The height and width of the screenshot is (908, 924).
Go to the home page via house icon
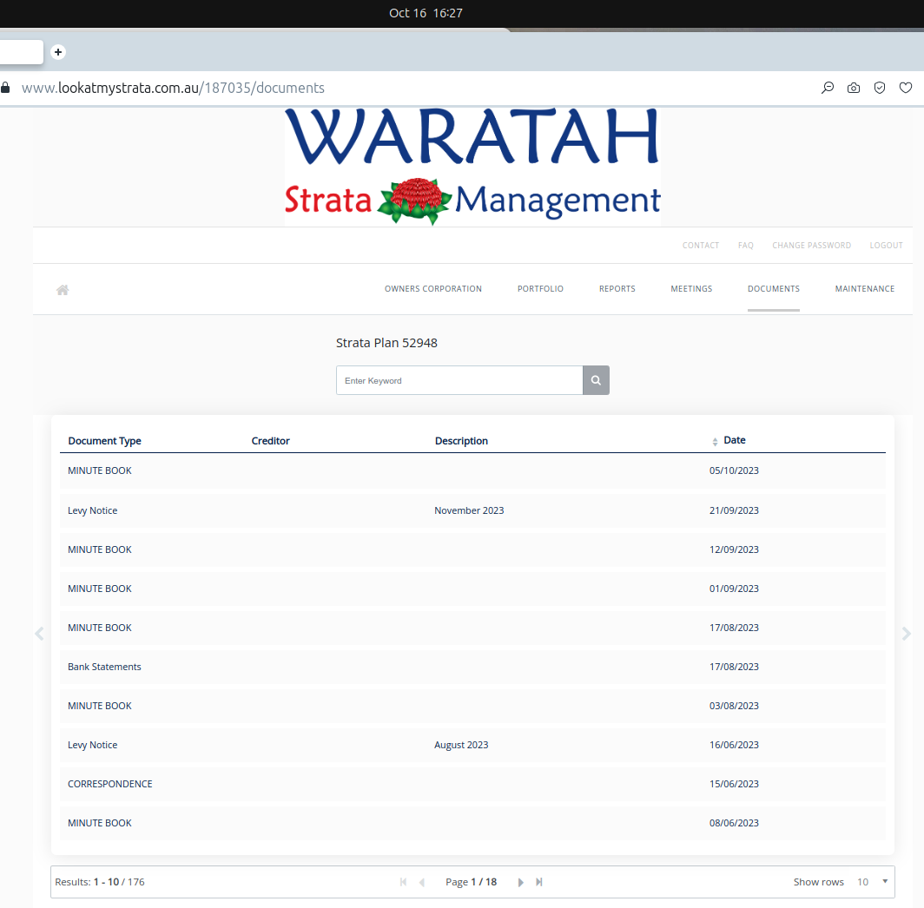pos(63,289)
